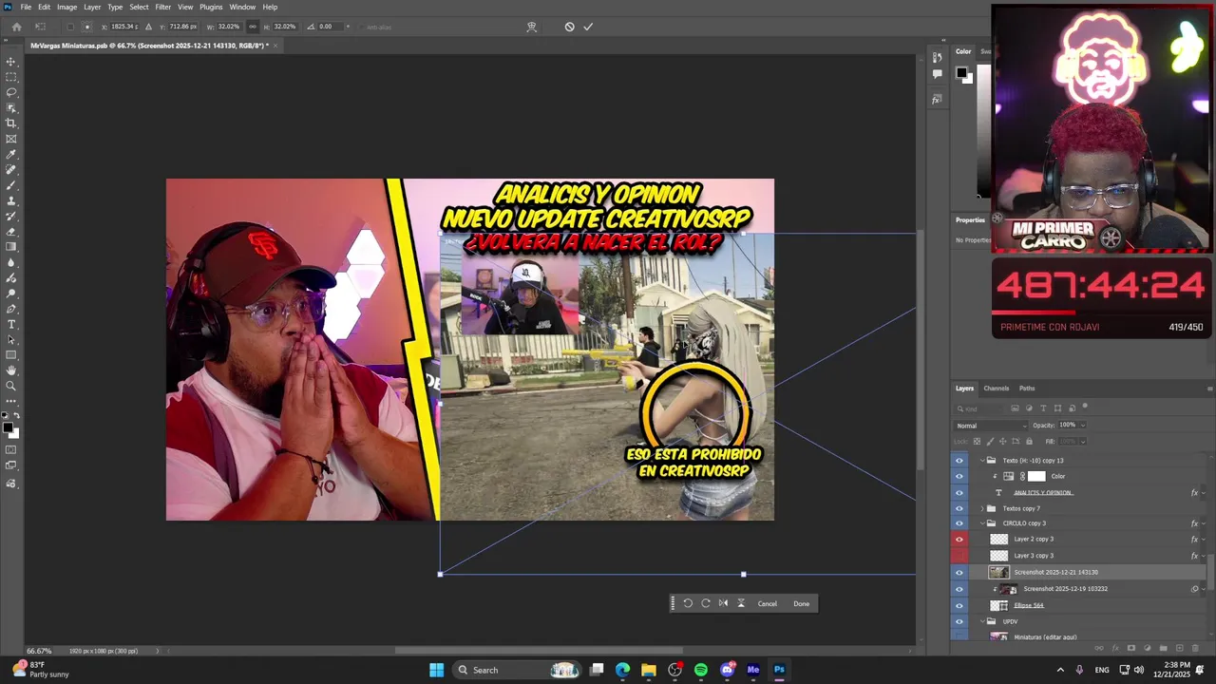This screenshot has height=684, width=1216.
Task: Click the rotate counterclockwise button in transform bar
Action: pyautogui.click(x=688, y=603)
